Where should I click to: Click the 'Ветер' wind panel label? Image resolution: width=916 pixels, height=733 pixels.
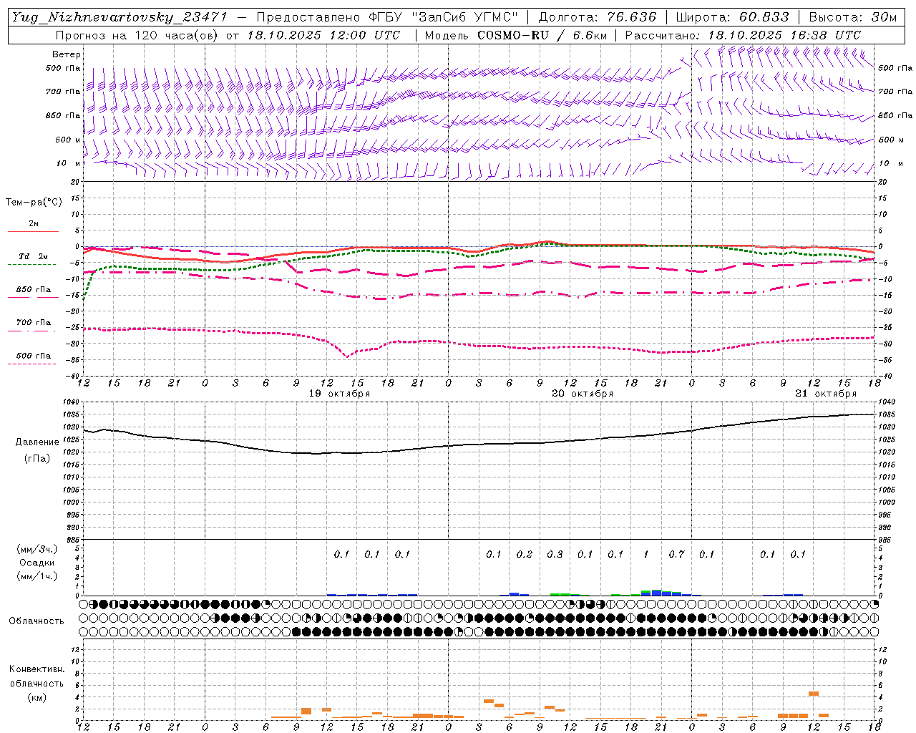(67, 54)
